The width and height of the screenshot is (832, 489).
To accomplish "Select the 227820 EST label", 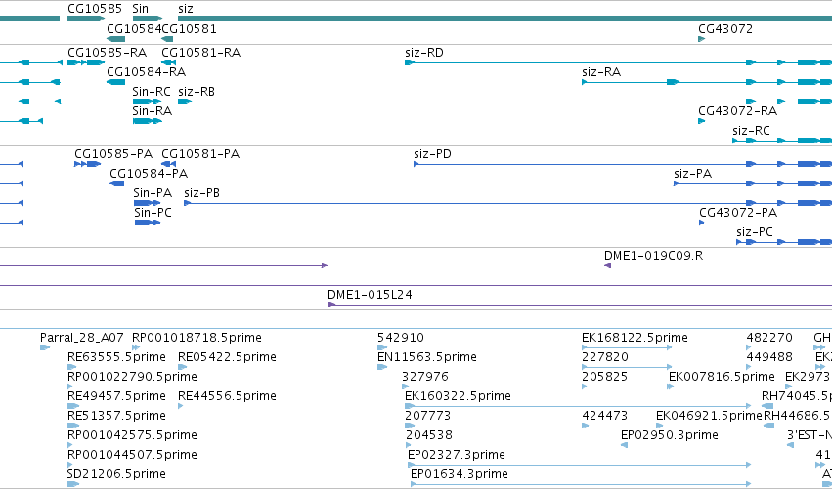I will 605,357.
